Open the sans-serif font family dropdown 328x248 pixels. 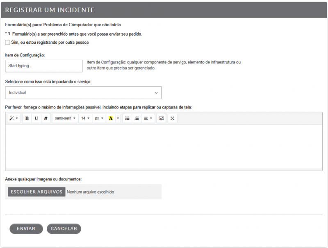click(65, 118)
